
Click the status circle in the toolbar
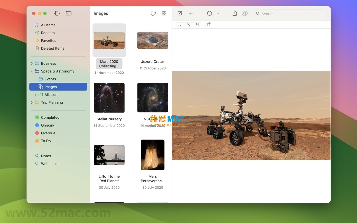click(209, 13)
